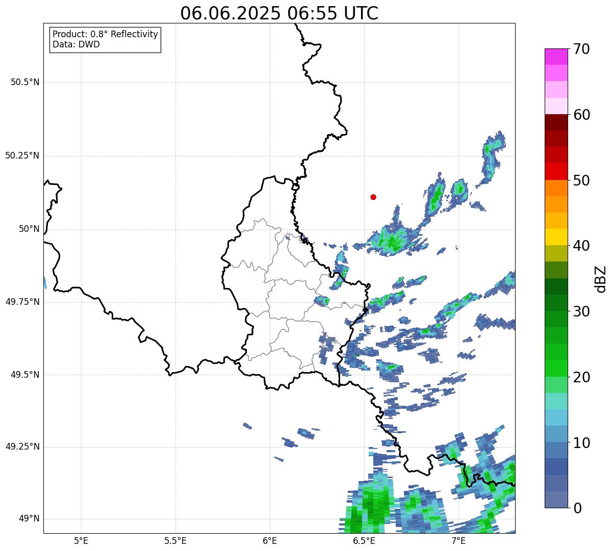Click the 49°N latitude label
This screenshot has width=613, height=551.
pos(29,519)
